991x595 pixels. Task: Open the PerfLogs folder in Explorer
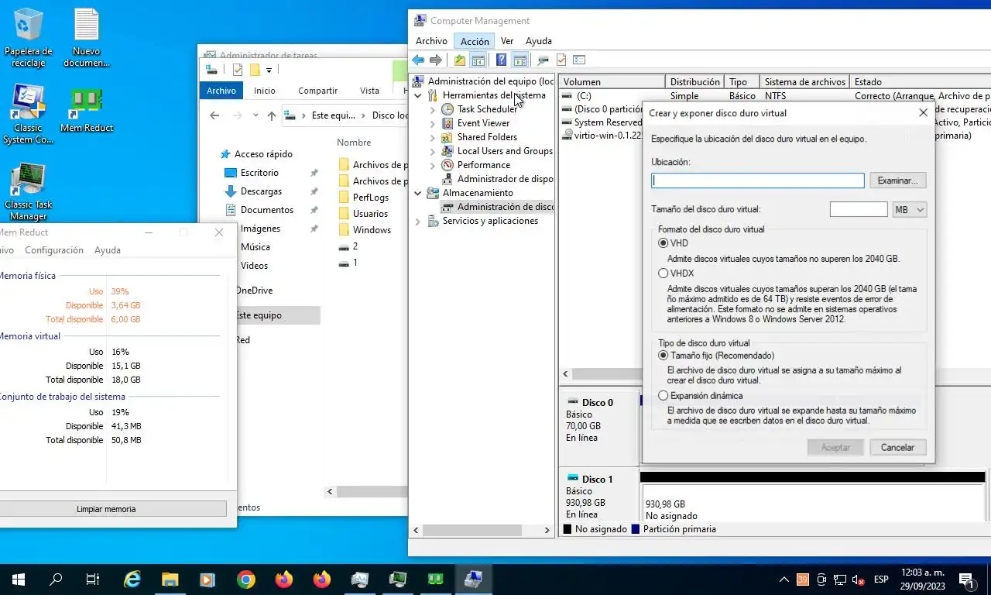coord(371,198)
